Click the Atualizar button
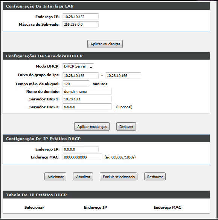The width and height of the screenshot is (218, 220). pyautogui.click(x=83, y=177)
